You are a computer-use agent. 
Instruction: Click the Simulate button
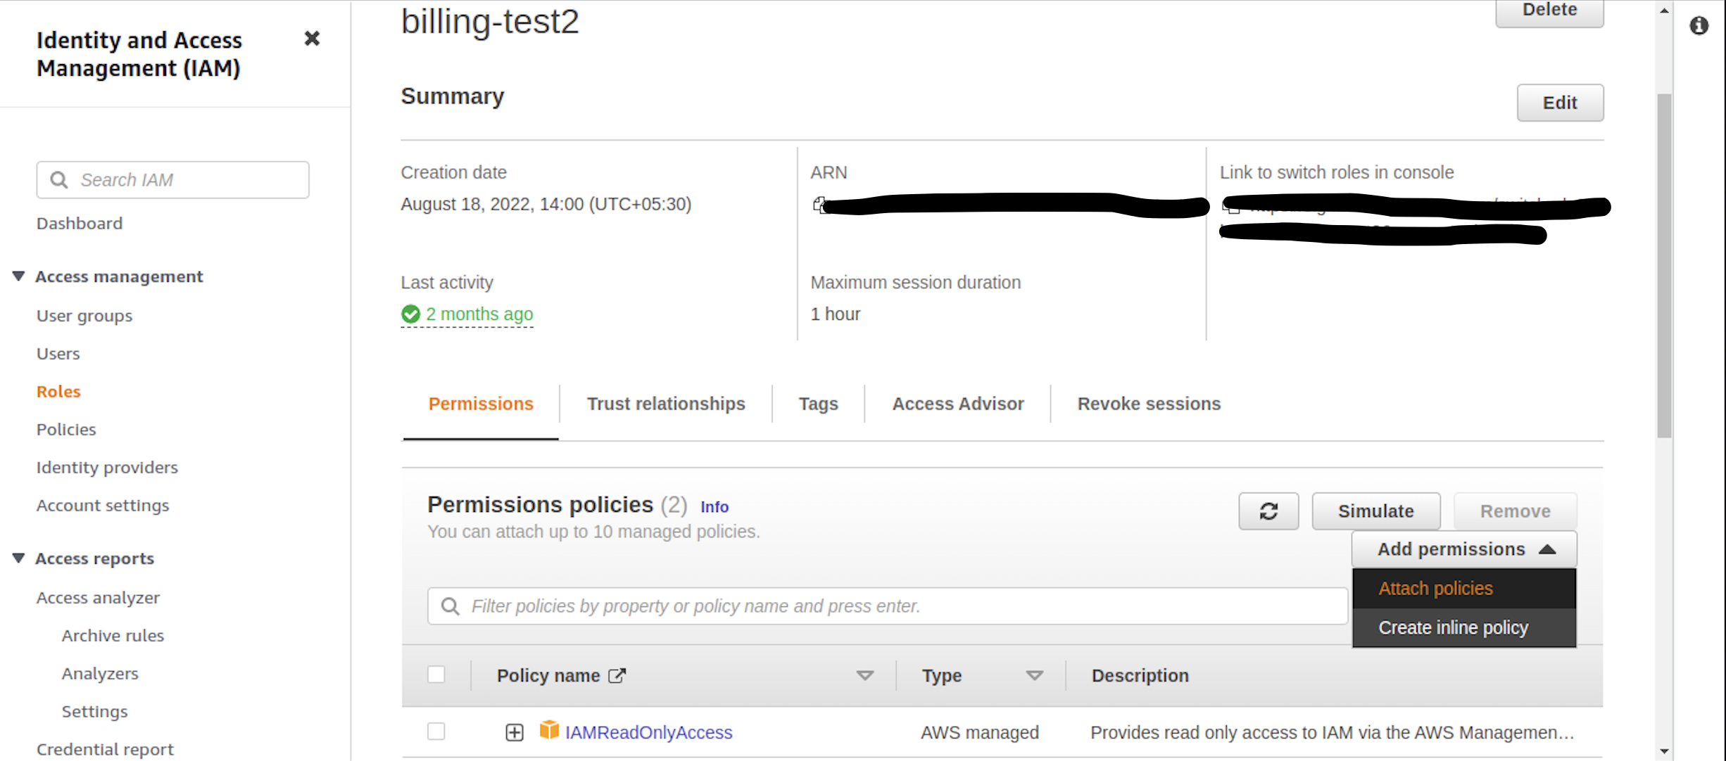pos(1375,511)
